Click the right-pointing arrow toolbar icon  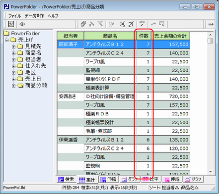point(153,24)
